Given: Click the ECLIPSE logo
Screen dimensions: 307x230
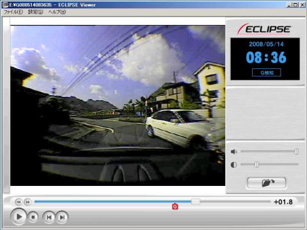Looking at the screenshot, I should [x=264, y=29].
